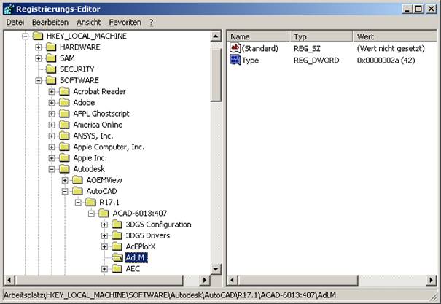Click the Autodesk folder icon
This screenshot has width=441, height=304.
(64, 169)
